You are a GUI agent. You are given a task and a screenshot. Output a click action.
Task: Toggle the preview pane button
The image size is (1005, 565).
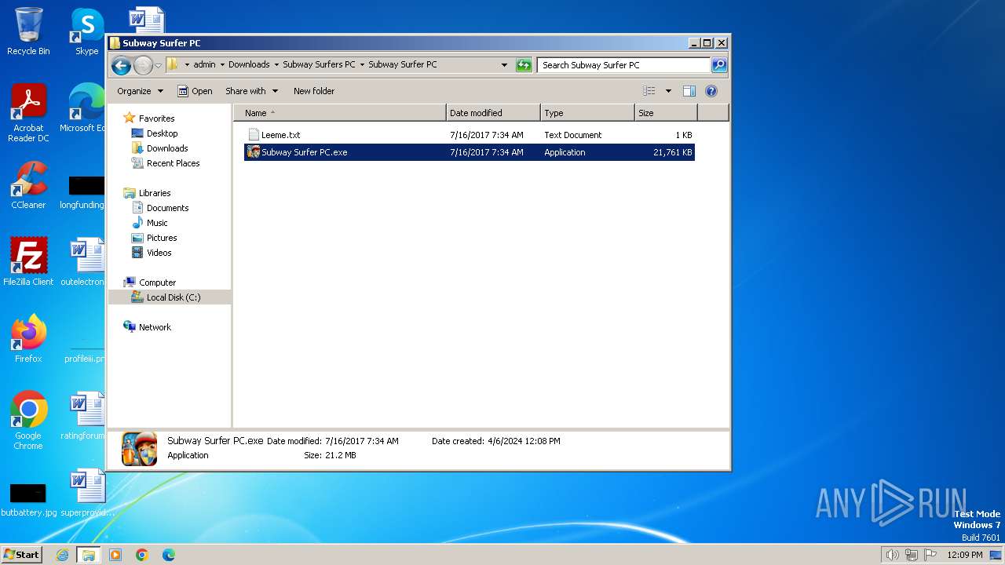(x=689, y=91)
